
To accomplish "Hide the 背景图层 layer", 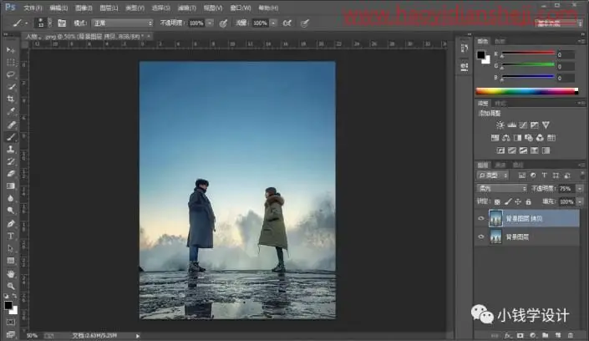I will click(x=481, y=237).
